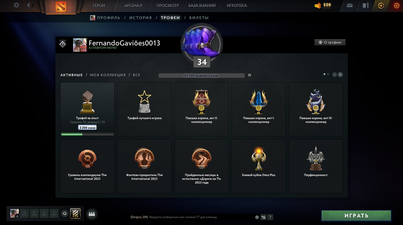Image resolution: width=403 pixels, height=225 pixels.
Task: Select the Перфекционист trophy
Action: (316, 166)
